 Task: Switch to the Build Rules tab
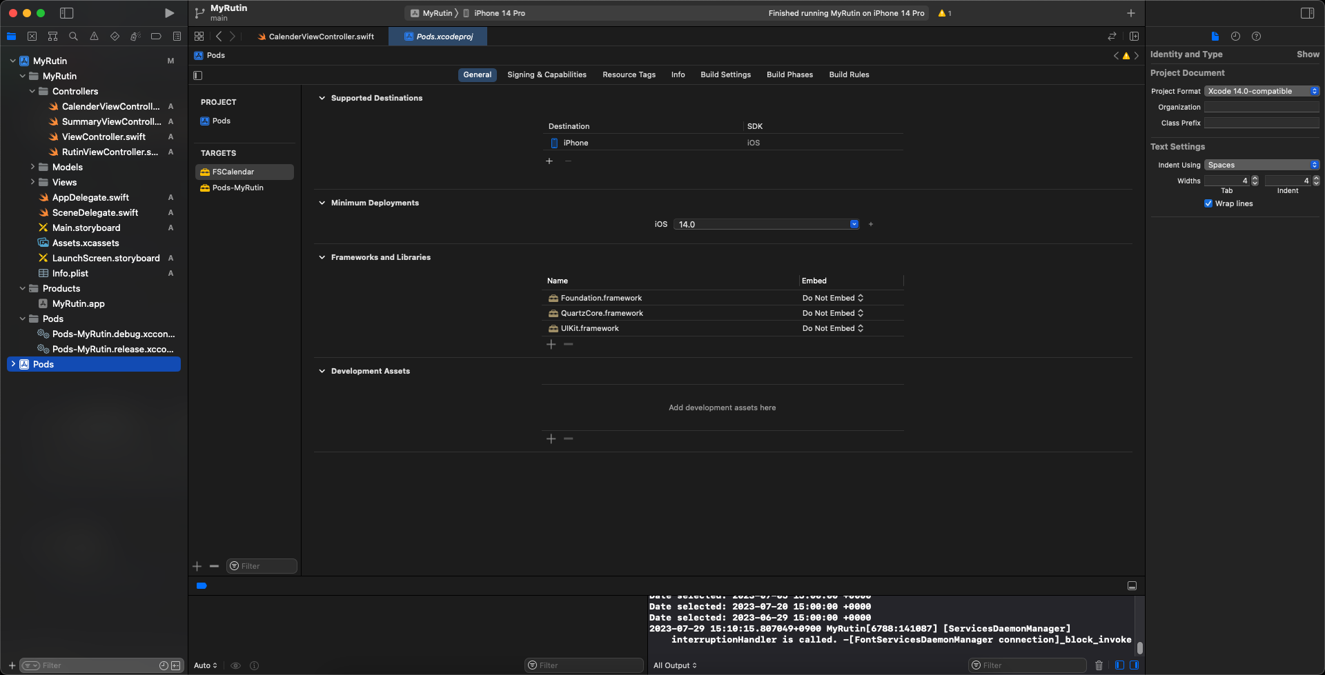849,74
